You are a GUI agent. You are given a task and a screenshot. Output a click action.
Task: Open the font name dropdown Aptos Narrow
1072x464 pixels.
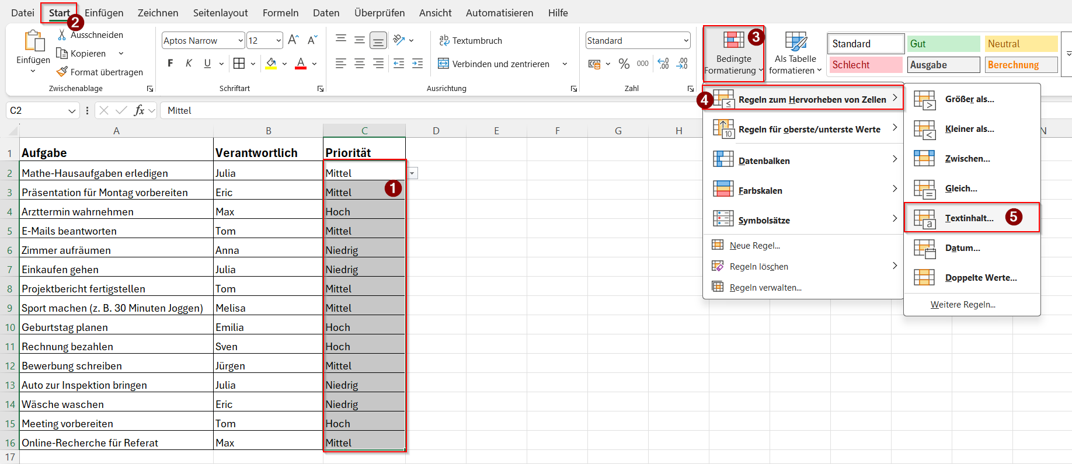(241, 40)
